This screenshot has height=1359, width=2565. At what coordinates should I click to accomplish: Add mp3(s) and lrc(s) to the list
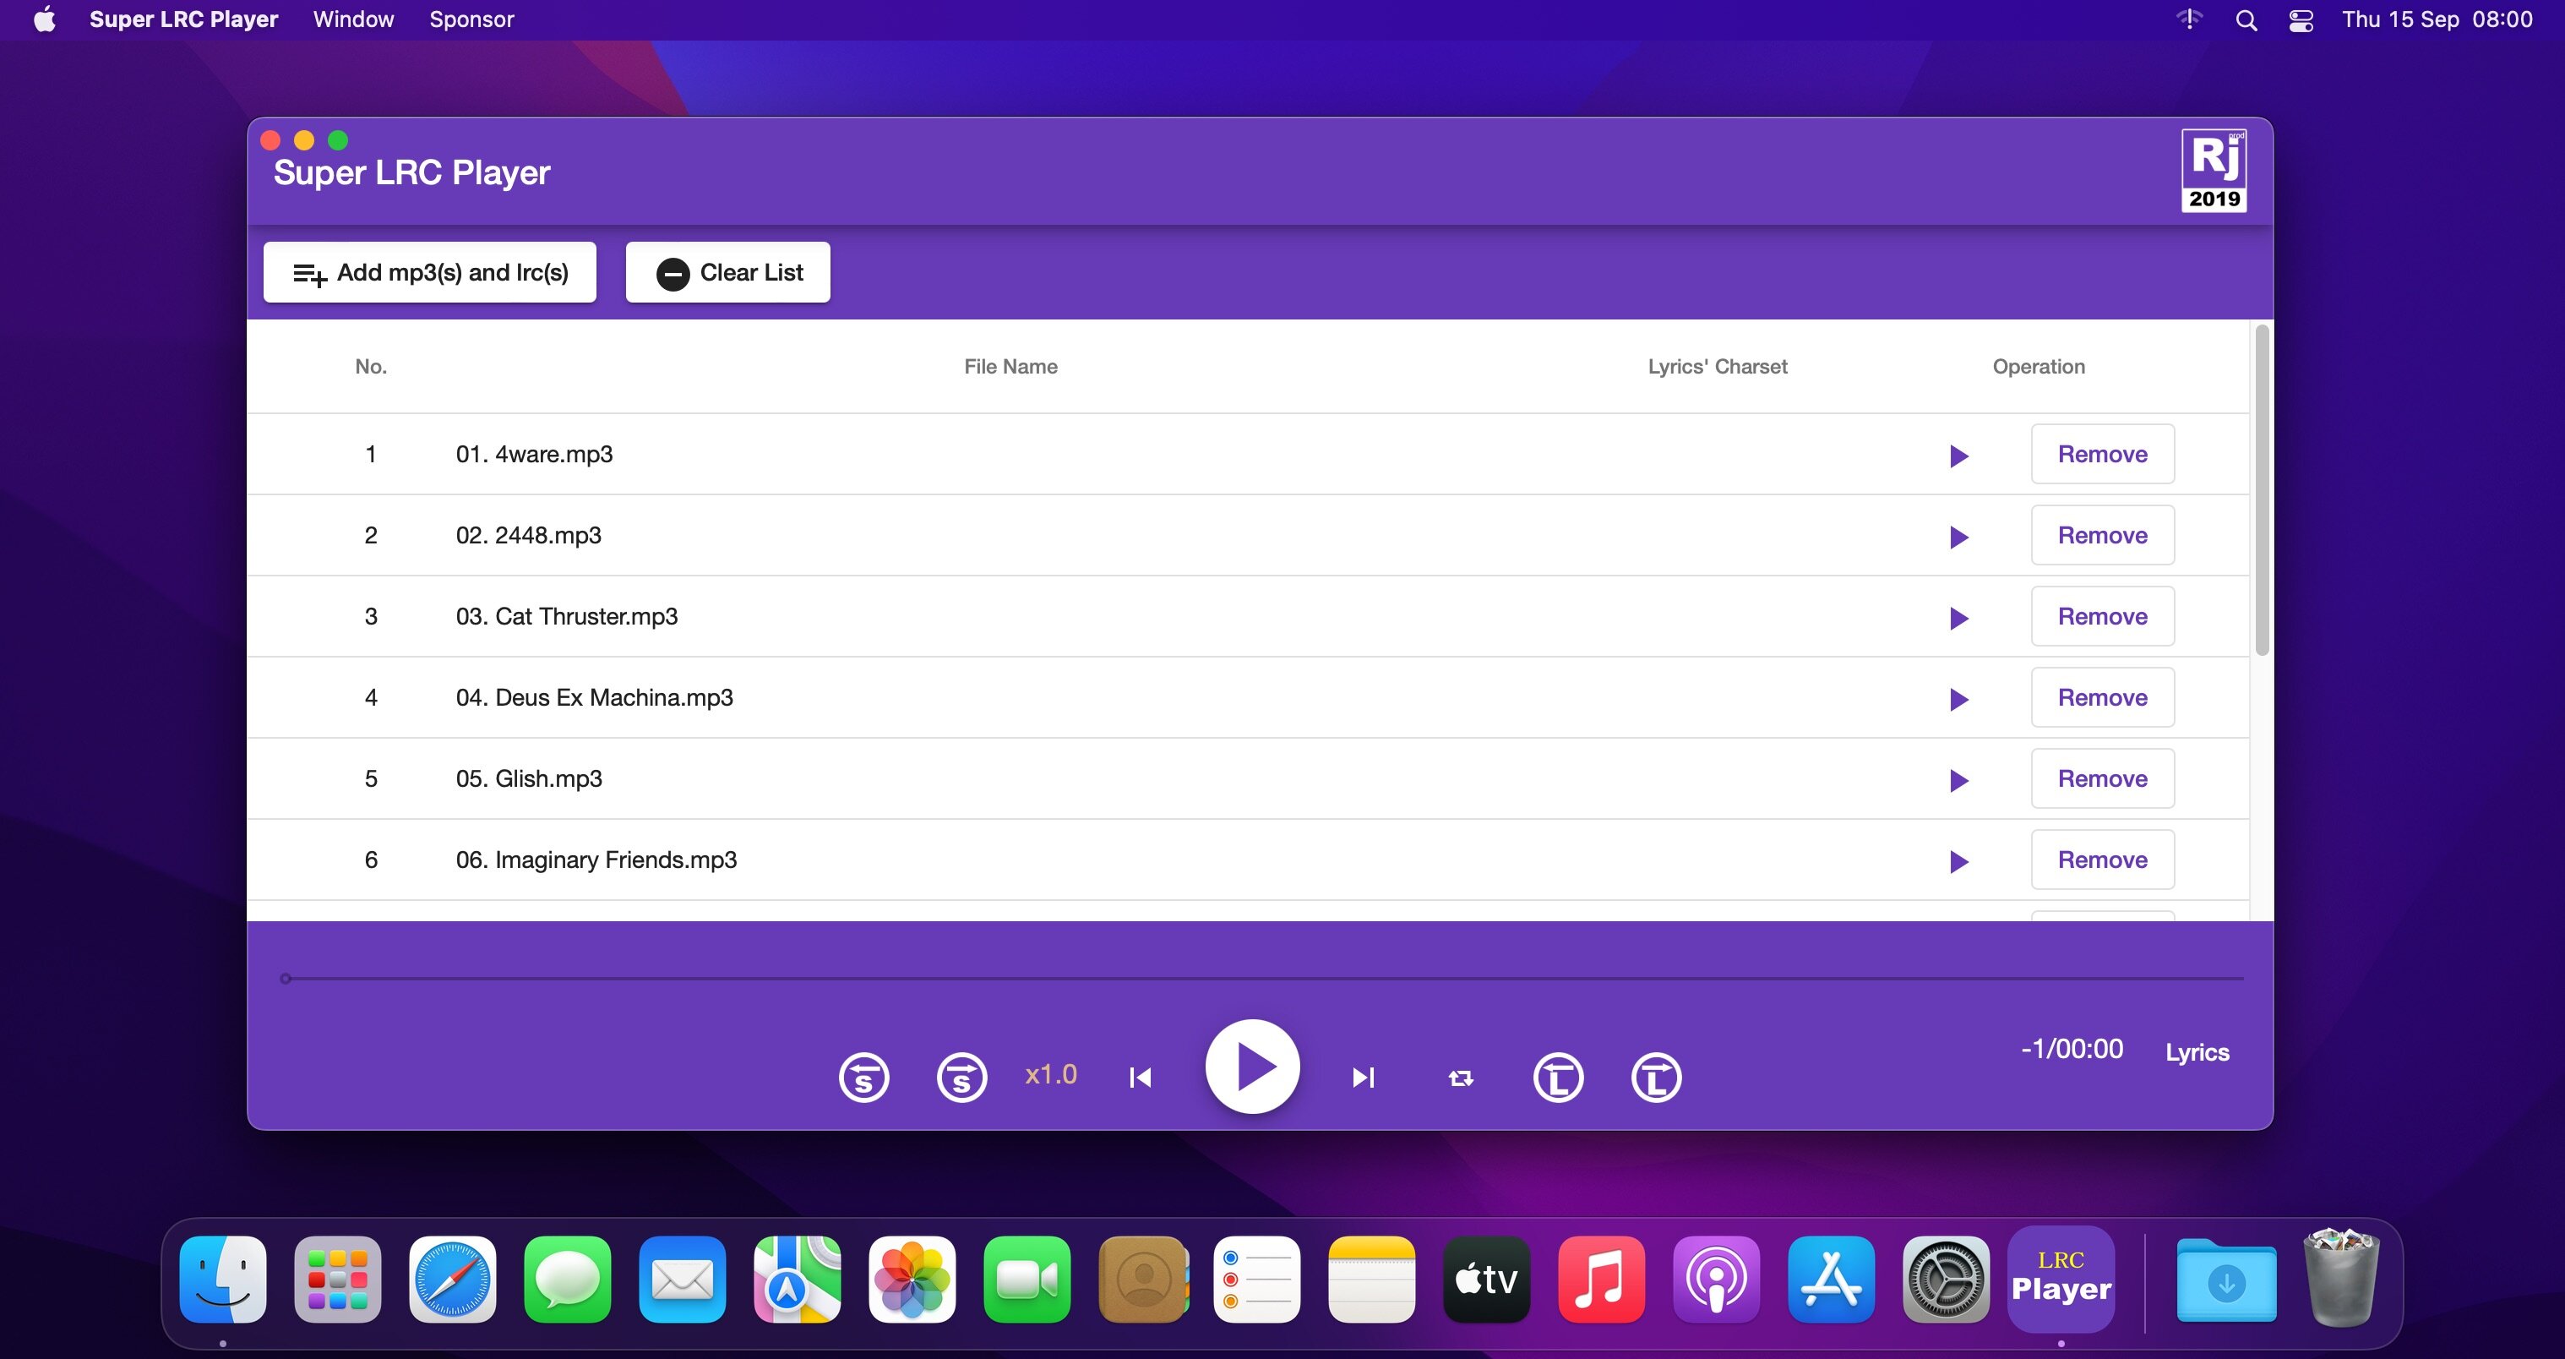[430, 272]
